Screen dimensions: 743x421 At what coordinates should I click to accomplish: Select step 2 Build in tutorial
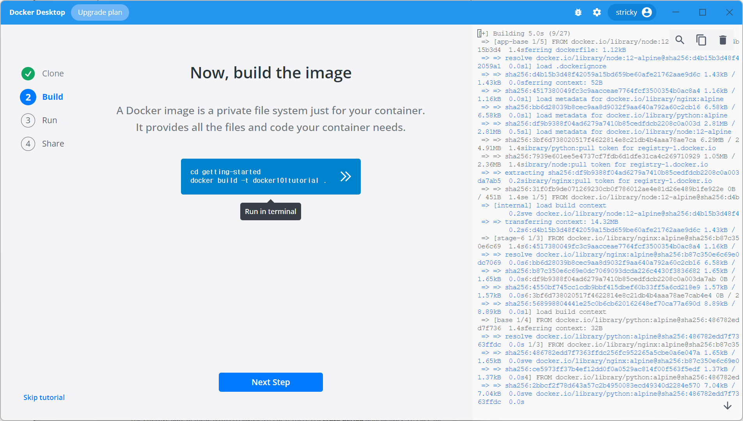click(x=53, y=97)
